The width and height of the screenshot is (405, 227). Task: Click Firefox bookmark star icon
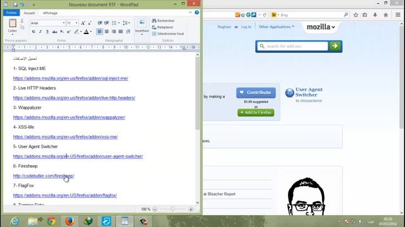[x=356, y=15]
